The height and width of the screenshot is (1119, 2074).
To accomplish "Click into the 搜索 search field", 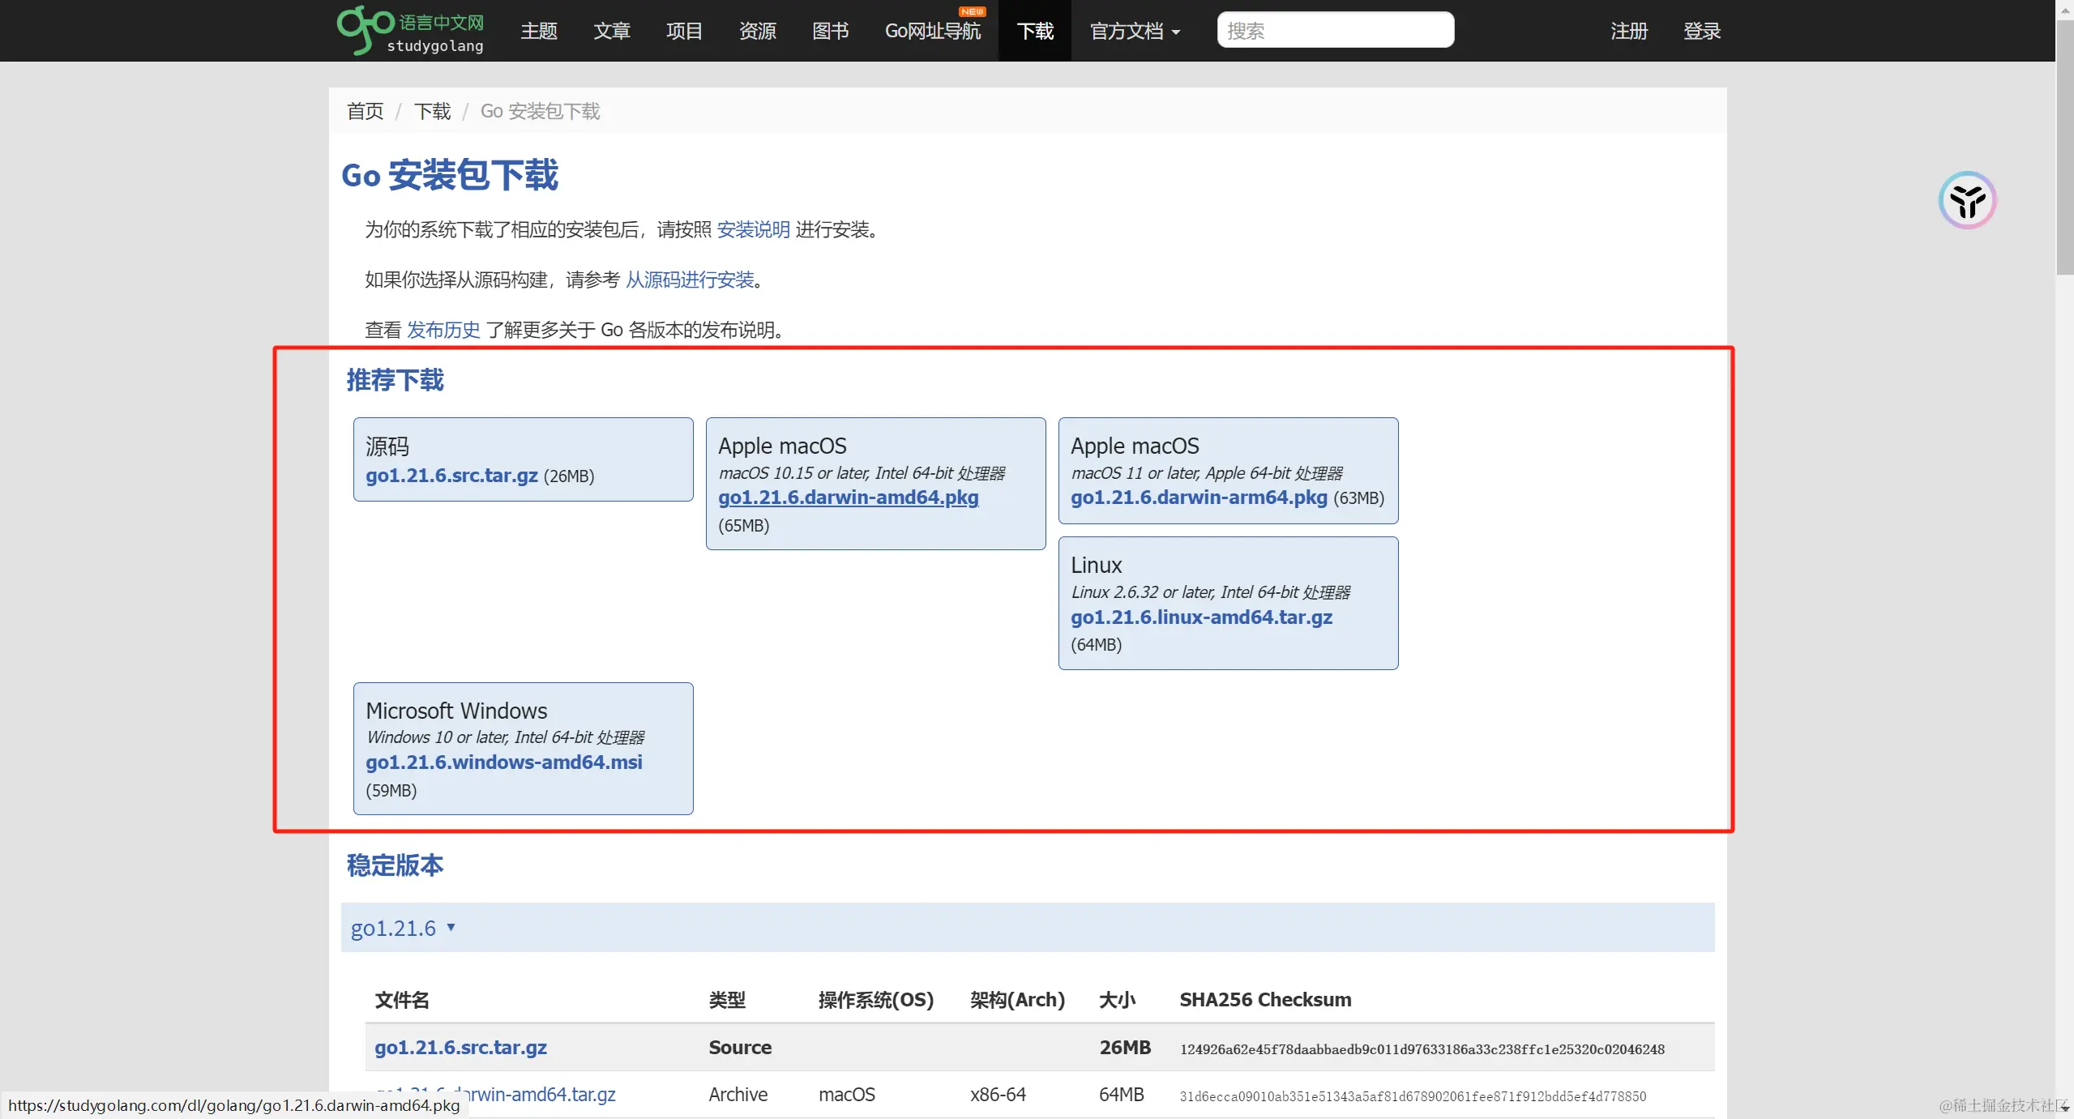I will pyautogui.click(x=1335, y=31).
